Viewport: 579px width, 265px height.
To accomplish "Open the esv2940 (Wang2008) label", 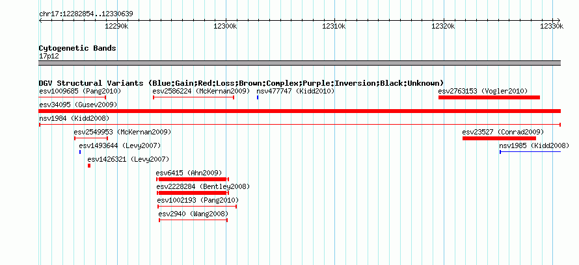I will tap(193, 214).
